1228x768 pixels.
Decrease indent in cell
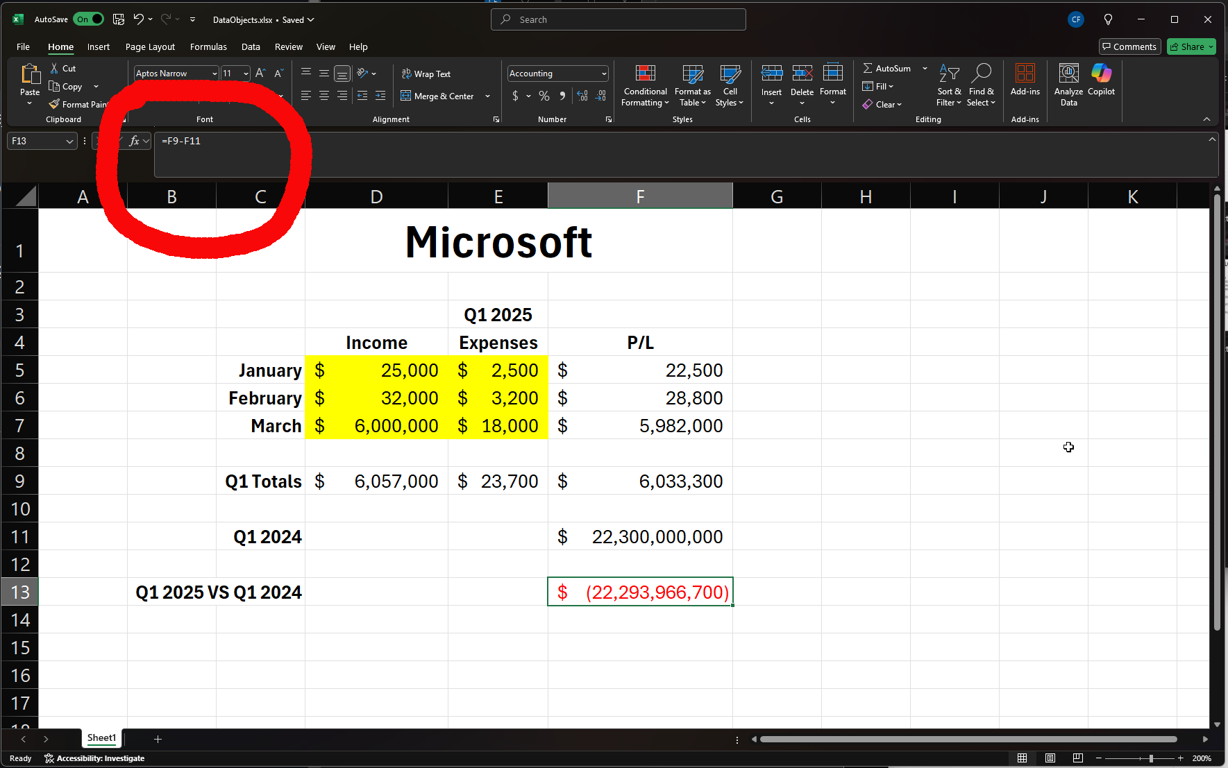point(362,96)
